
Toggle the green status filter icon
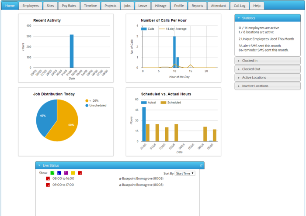[x=52, y=173]
